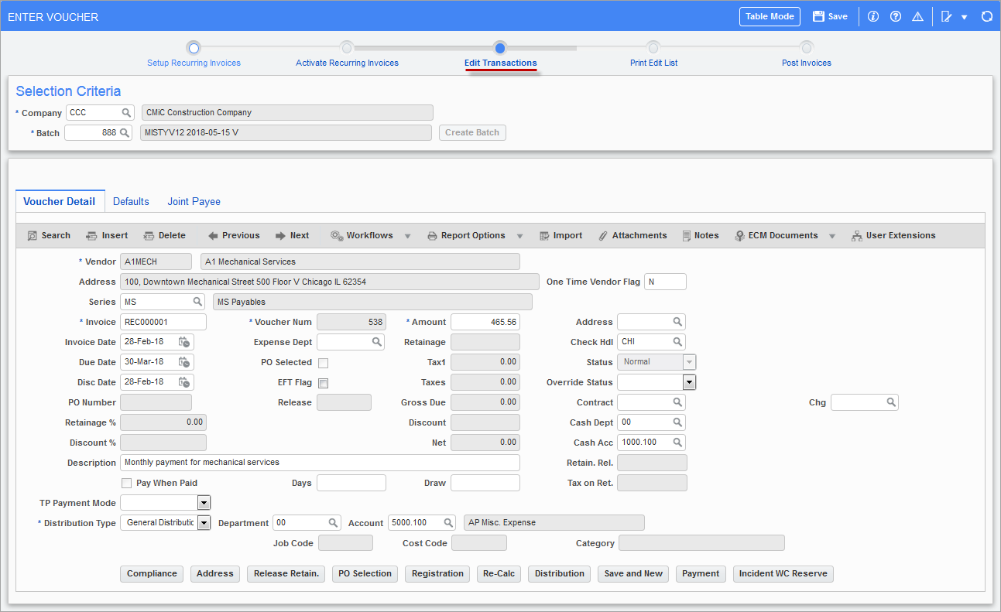Click the Import toolbar icon

coord(560,235)
